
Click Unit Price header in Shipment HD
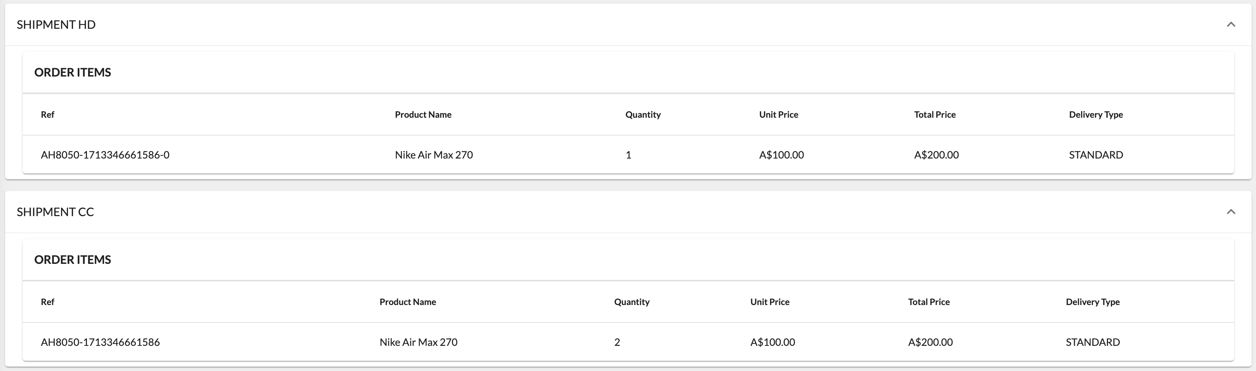click(778, 114)
